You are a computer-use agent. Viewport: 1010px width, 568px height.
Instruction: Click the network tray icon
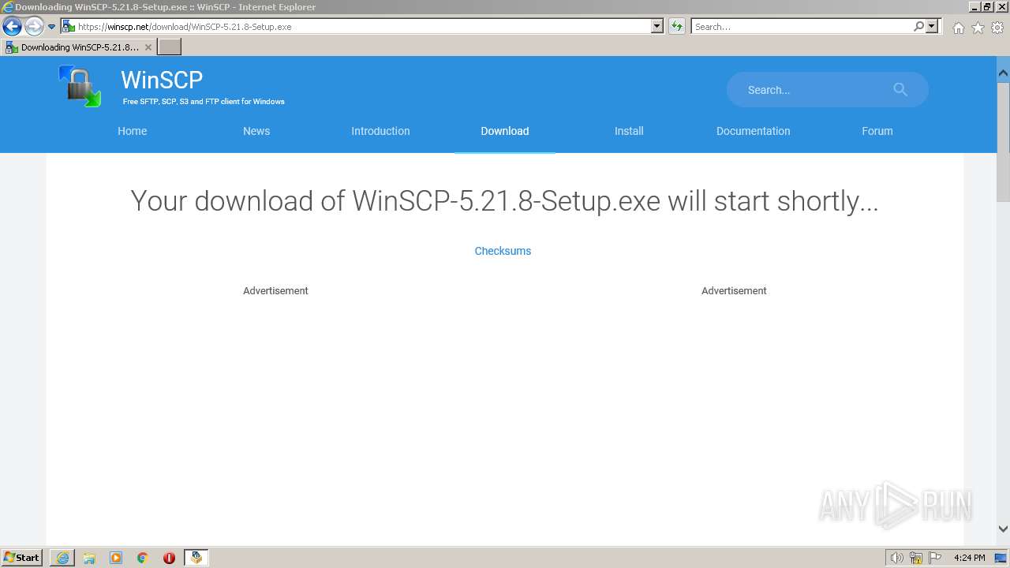click(x=916, y=558)
